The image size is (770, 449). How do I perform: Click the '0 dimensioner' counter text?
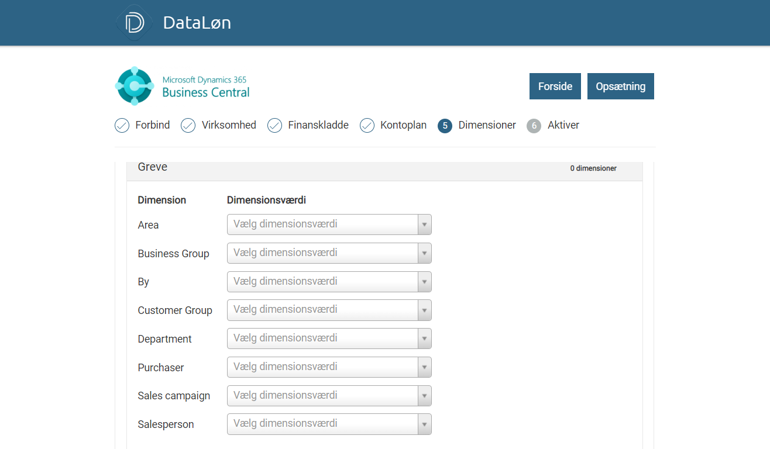coord(593,168)
